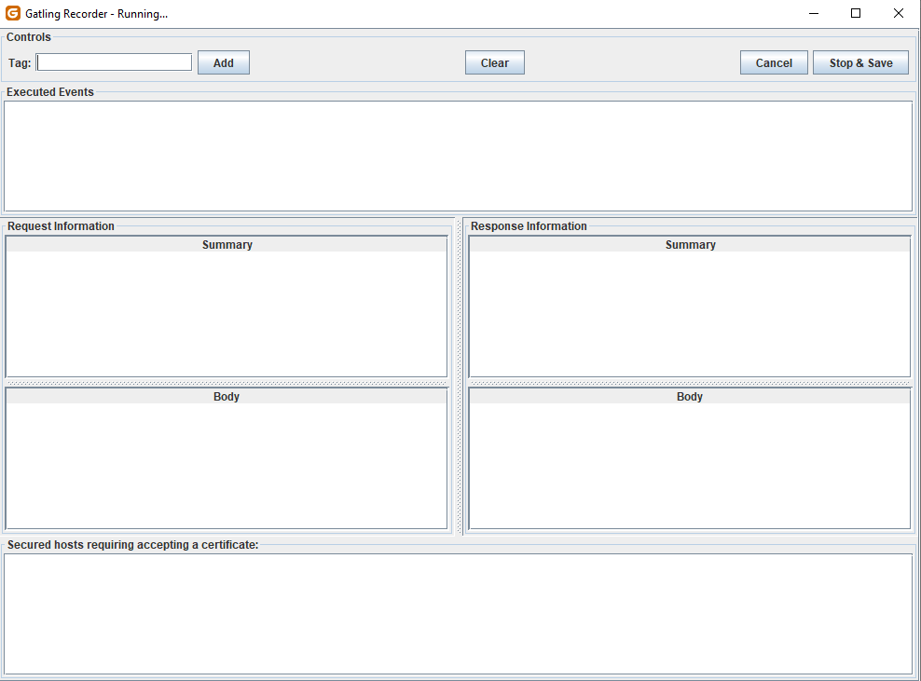The image size is (921, 681).
Task: Click Stop & Save button
Action: tap(860, 62)
